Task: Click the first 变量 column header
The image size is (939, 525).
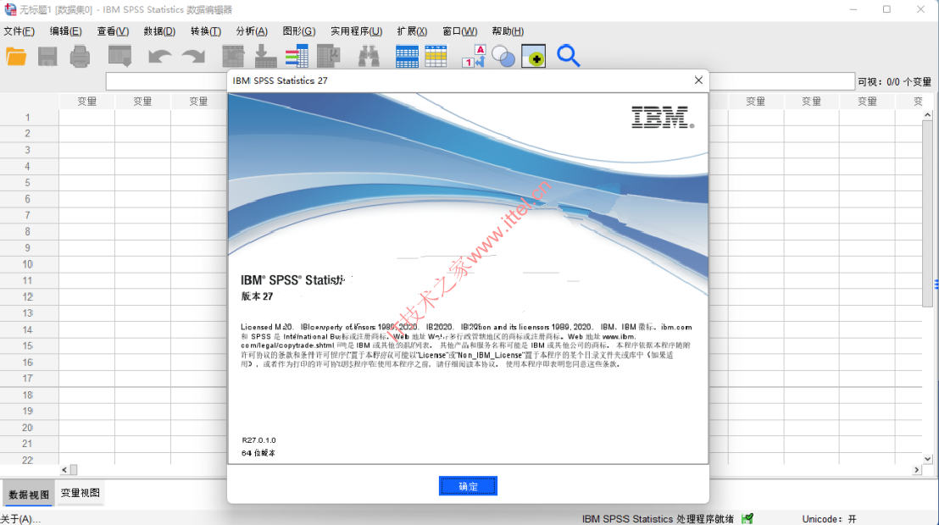Action: click(86, 101)
